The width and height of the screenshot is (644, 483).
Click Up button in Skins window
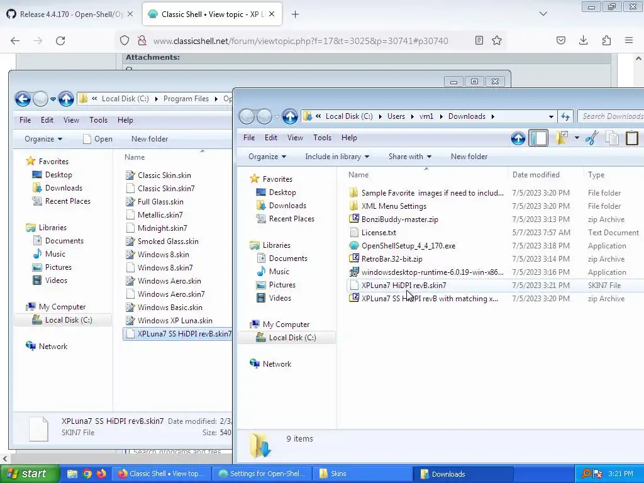(x=65, y=99)
